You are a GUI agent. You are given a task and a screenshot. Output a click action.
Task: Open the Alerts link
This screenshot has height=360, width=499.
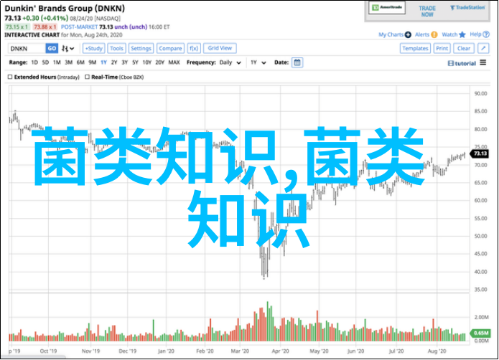point(422,34)
